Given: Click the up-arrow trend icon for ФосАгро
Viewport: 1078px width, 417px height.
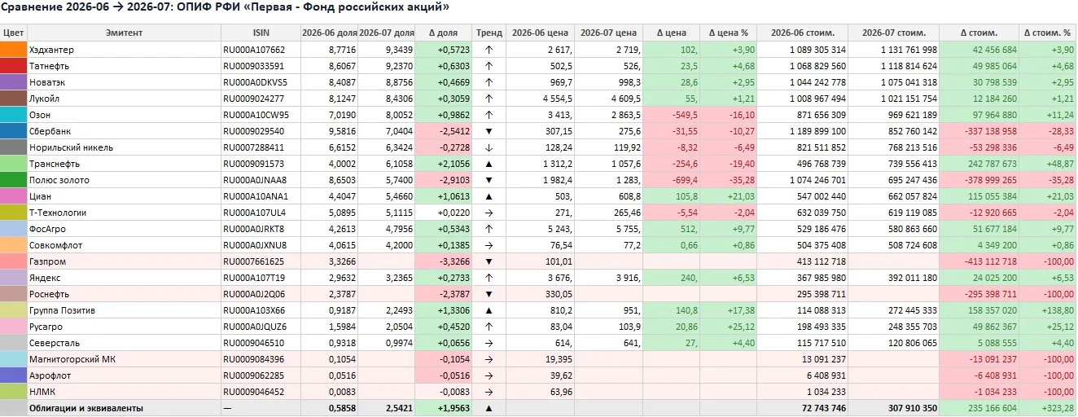Looking at the screenshot, I should pos(489,229).
